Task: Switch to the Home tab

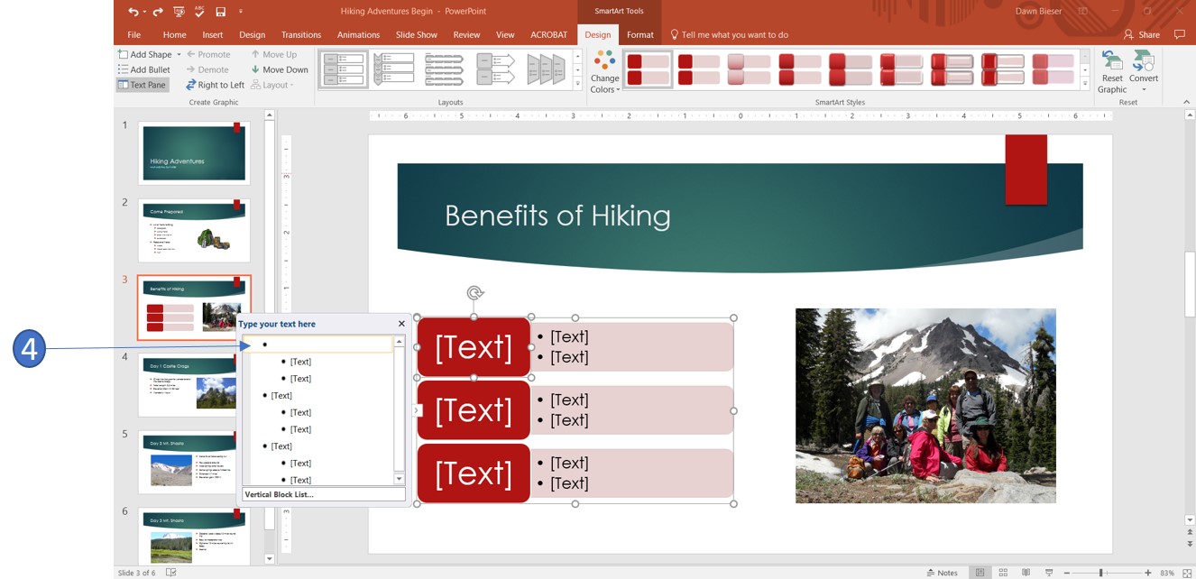Action: point(174,35)
